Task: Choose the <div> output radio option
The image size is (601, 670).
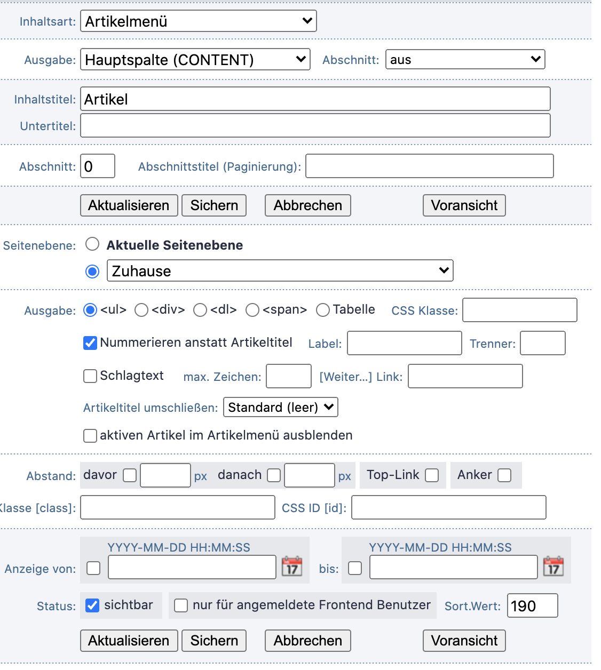Action: click(141, 310)
